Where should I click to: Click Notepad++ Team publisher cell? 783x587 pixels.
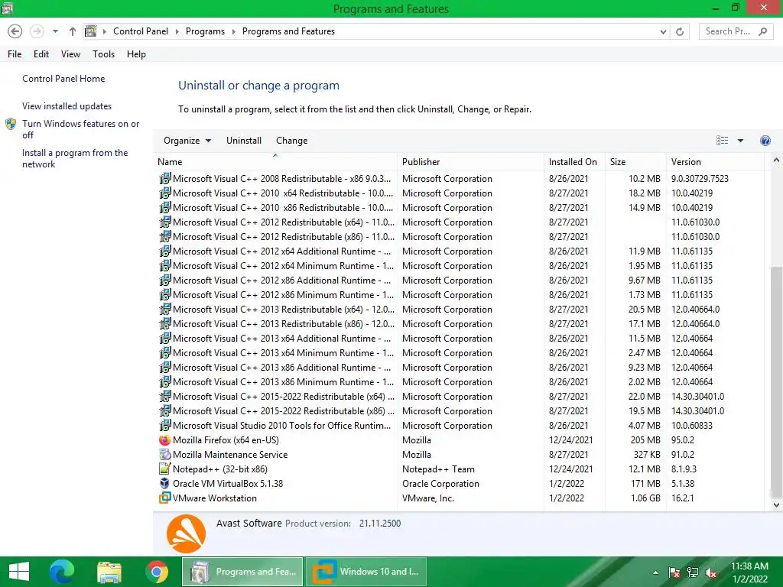point(438,469)
